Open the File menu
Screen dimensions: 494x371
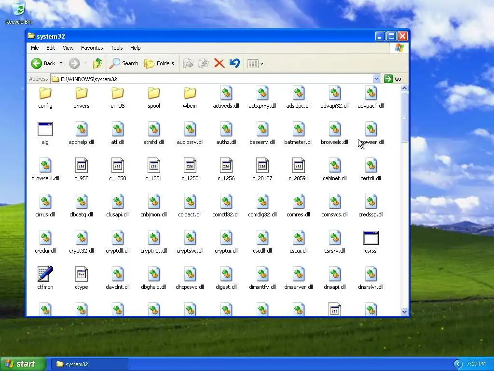35,48
